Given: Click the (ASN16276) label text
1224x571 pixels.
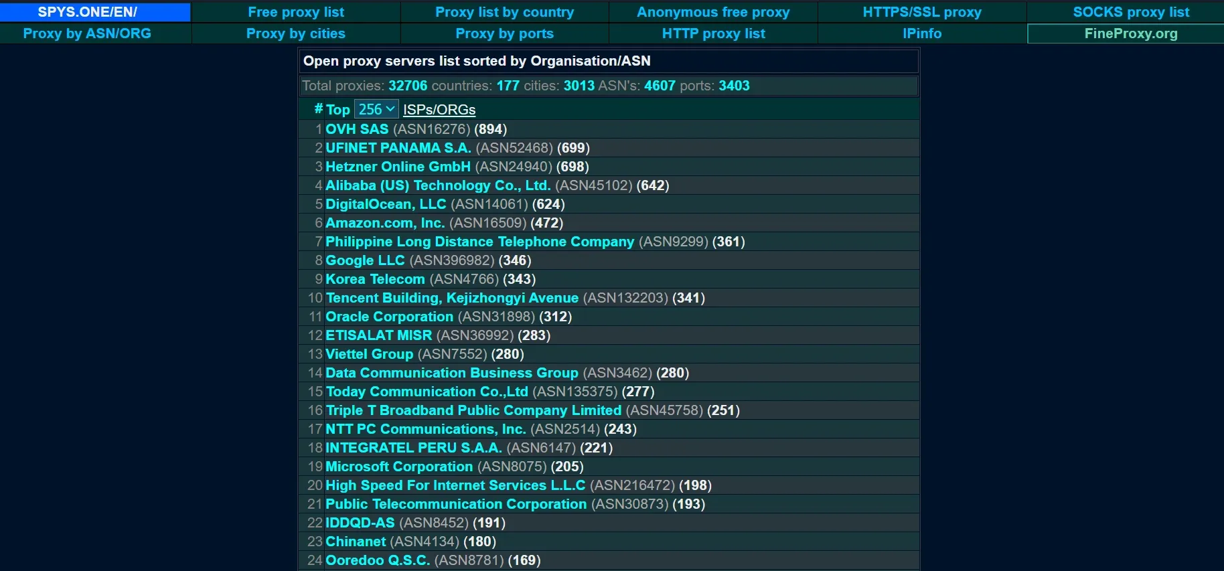Looking at the screenshot, I should (x=432, y=129).
